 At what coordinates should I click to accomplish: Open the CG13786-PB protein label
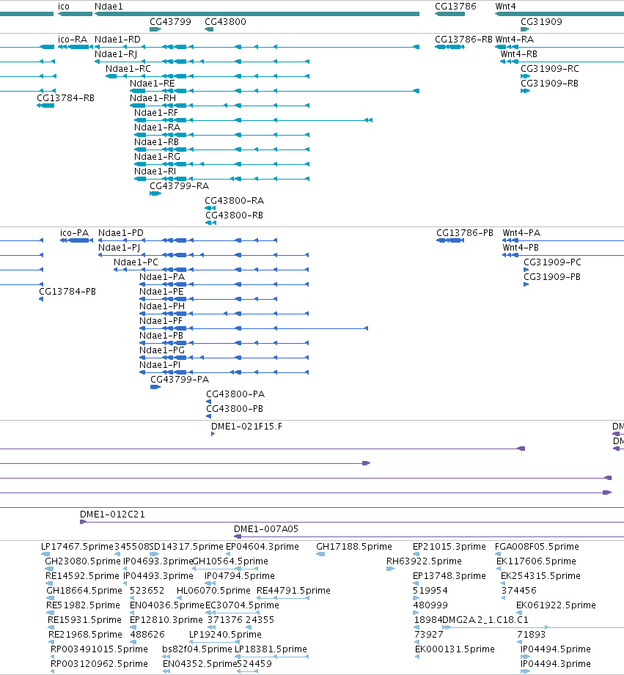[x=465, y=232]
